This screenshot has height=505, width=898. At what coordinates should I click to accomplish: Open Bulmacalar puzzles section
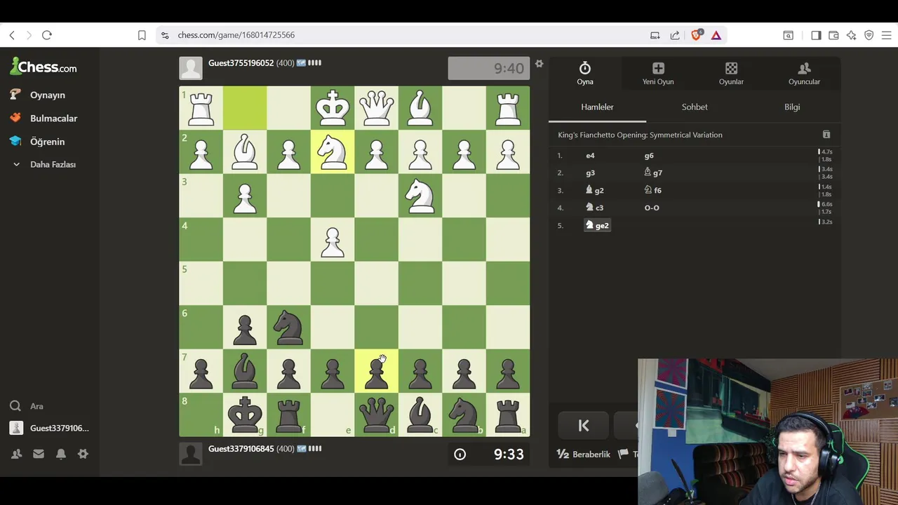coord(53,119)
